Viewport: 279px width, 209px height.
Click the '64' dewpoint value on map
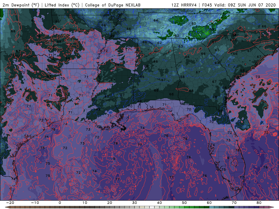[x=156, y=20]
